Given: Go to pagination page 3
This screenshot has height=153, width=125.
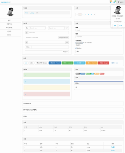Looking at the screenshot, I should 86,14.
